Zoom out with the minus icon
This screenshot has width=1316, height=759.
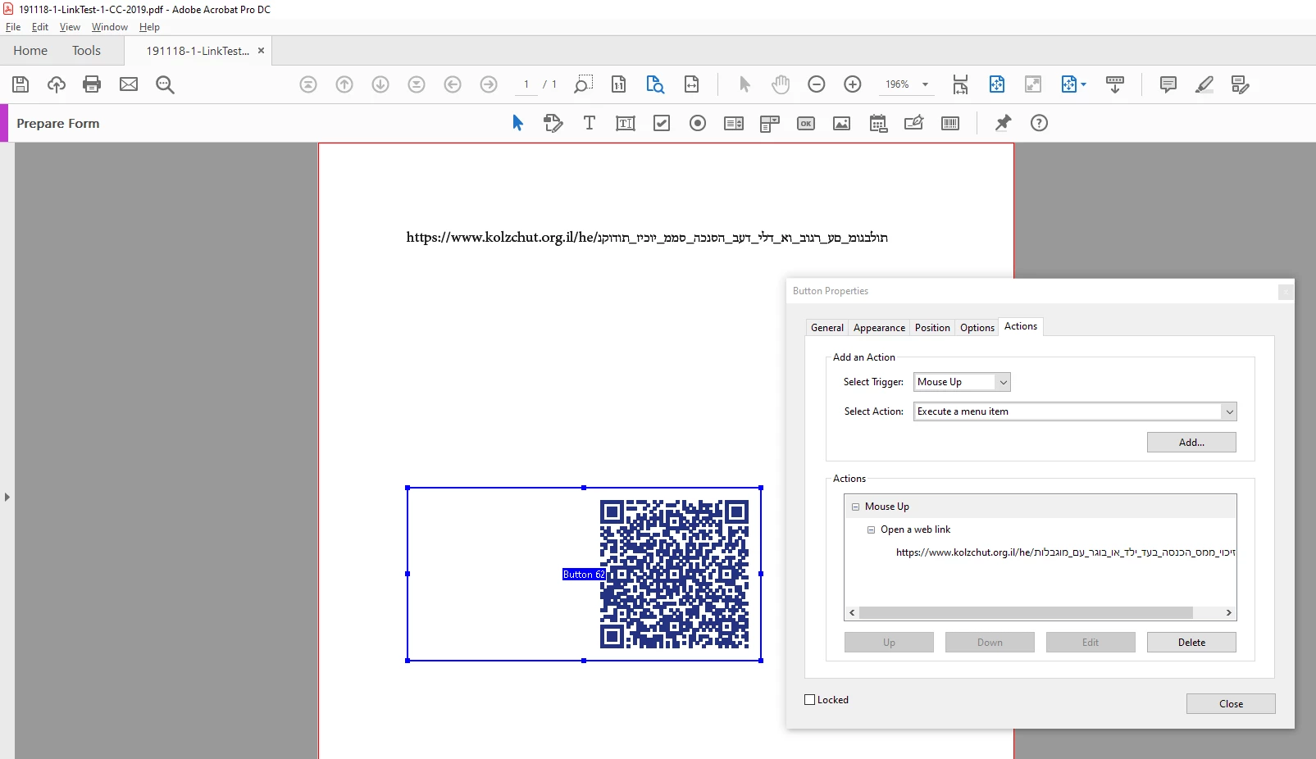[x=817, y=84]
